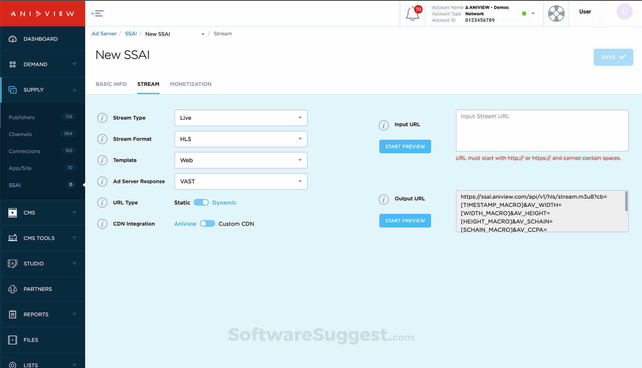Viewport: 642px width, 368px height.
Task: Click inside the Input Stream URL field
Action: pos(542,131)
